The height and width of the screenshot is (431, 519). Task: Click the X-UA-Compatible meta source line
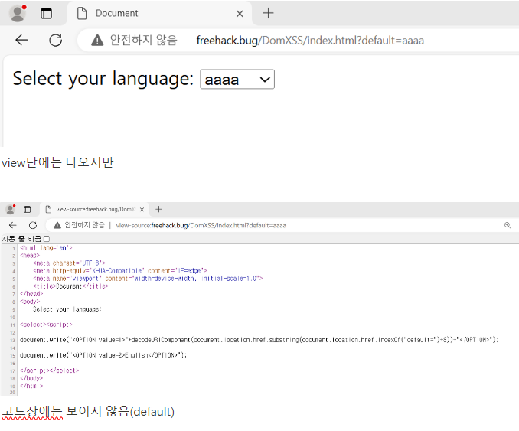click(120, 271)
